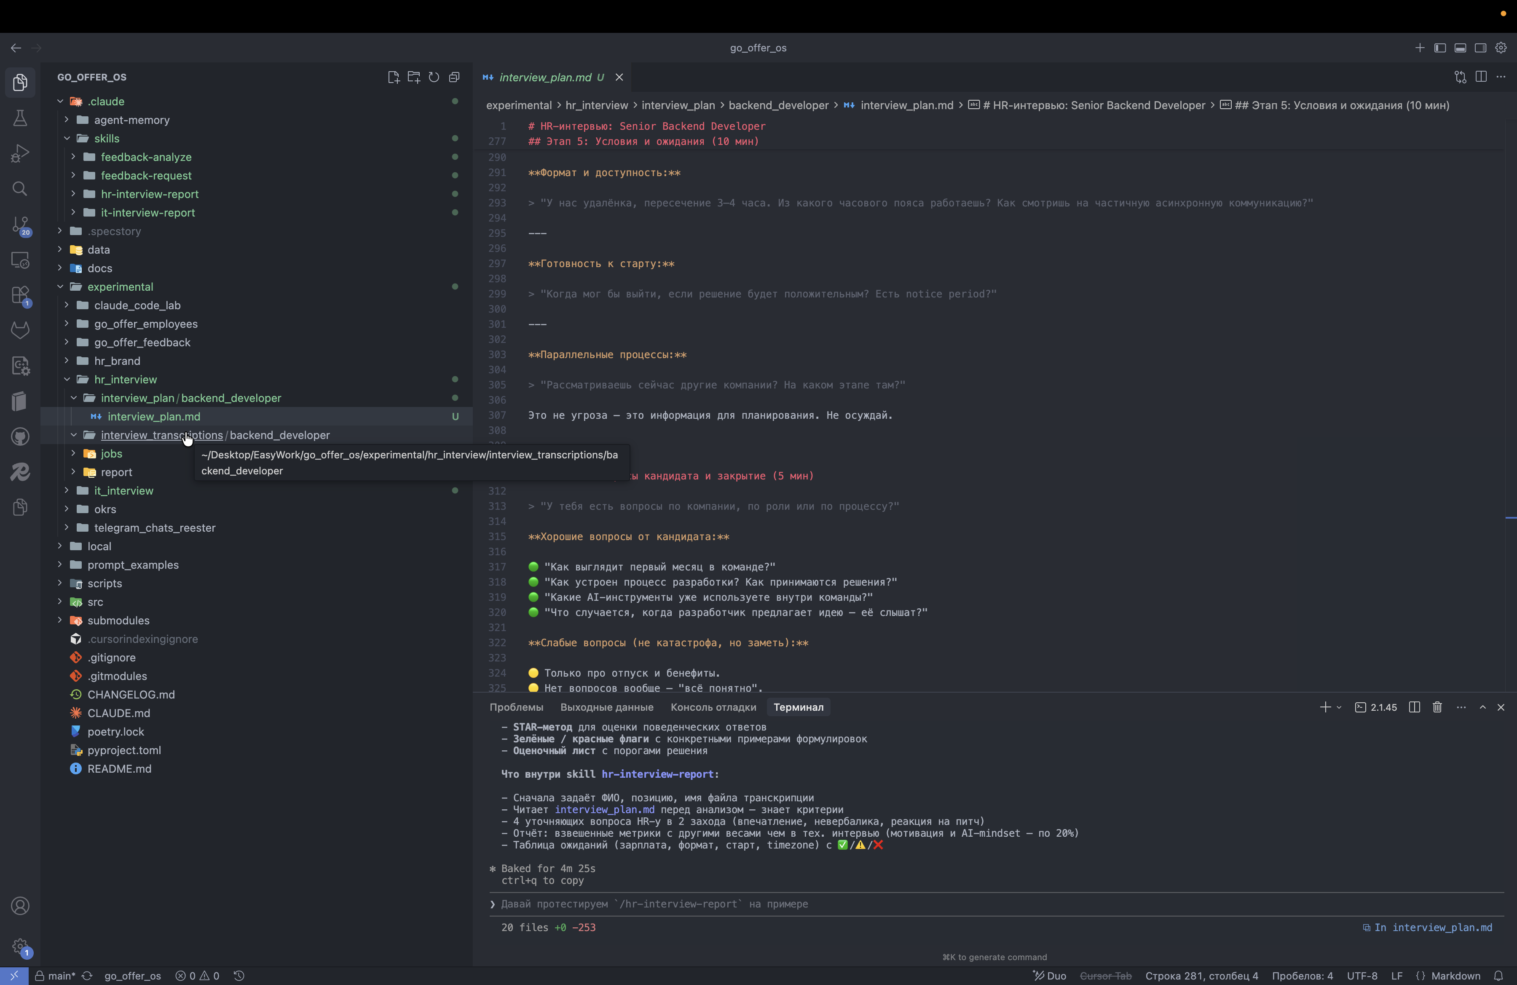
Task: Click Markdown language mode in status bar
Action: [1455, 976]
